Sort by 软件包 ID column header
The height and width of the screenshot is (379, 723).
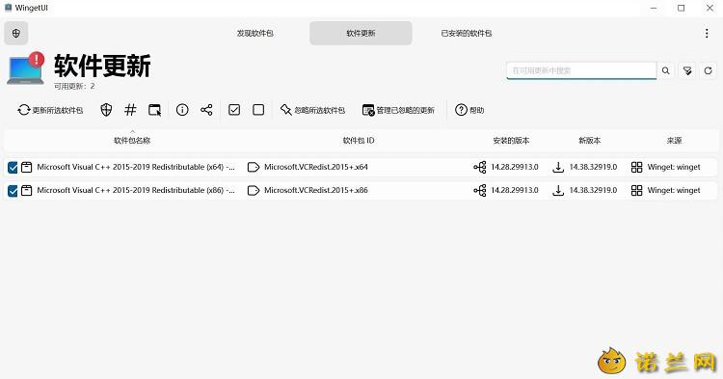tap(359, 141)
